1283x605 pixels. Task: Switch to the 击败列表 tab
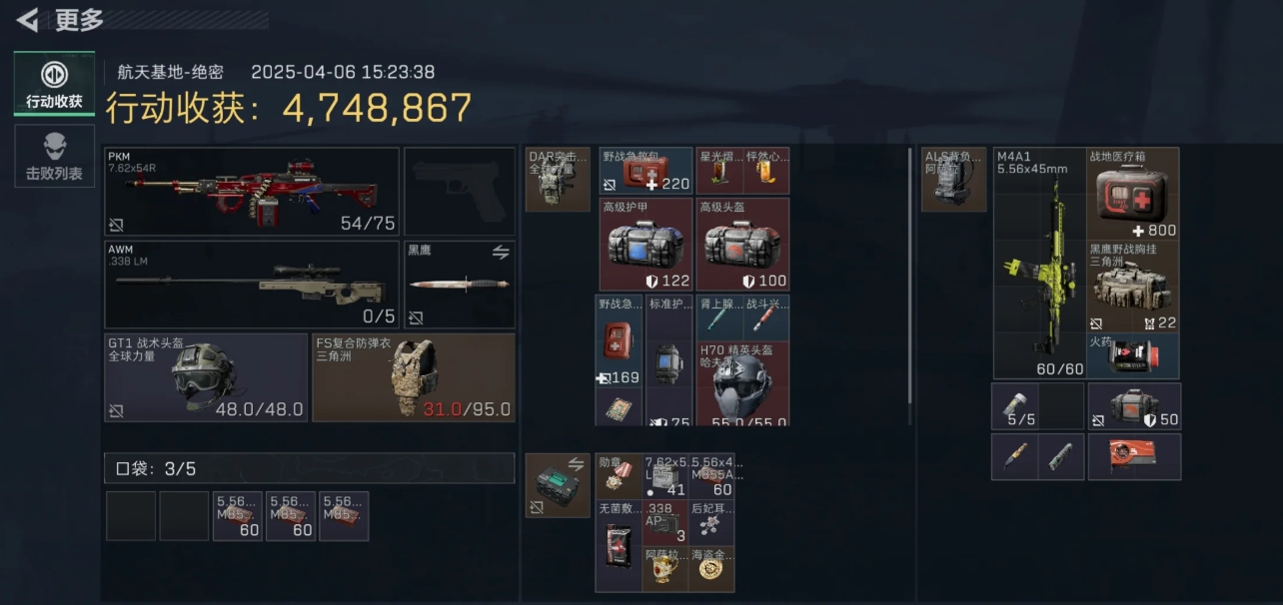(54, 156)
